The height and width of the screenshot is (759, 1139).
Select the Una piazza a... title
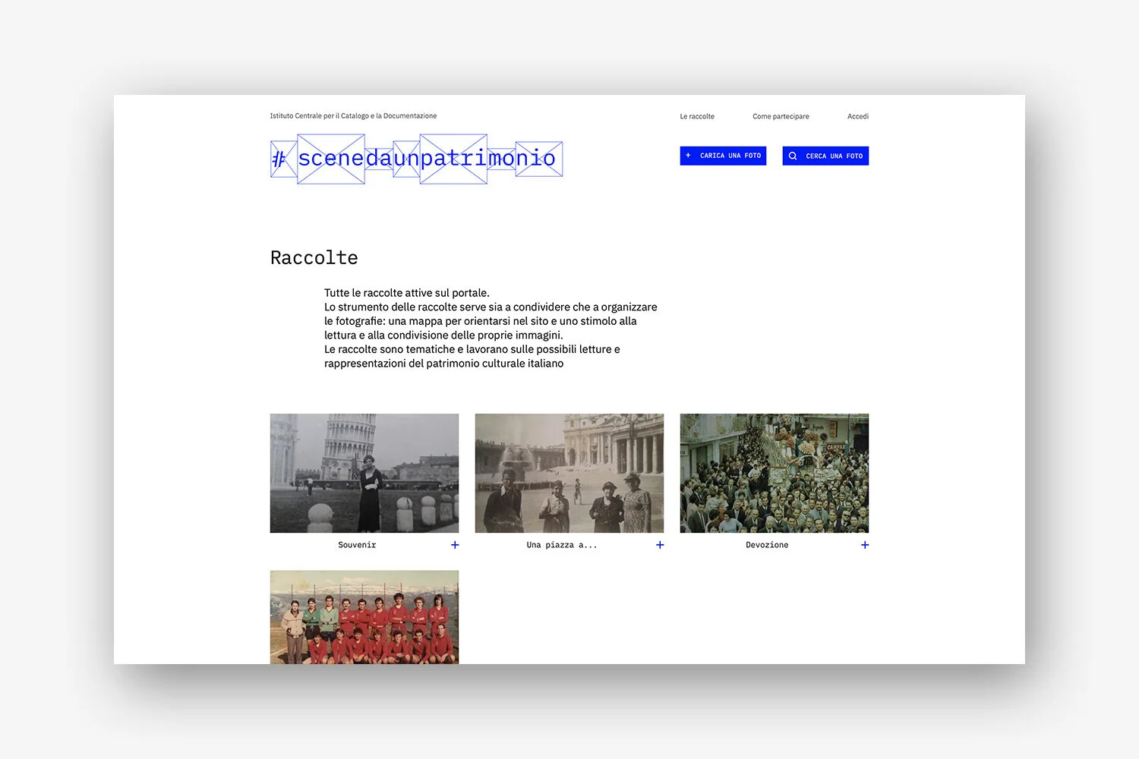point(562,545)
